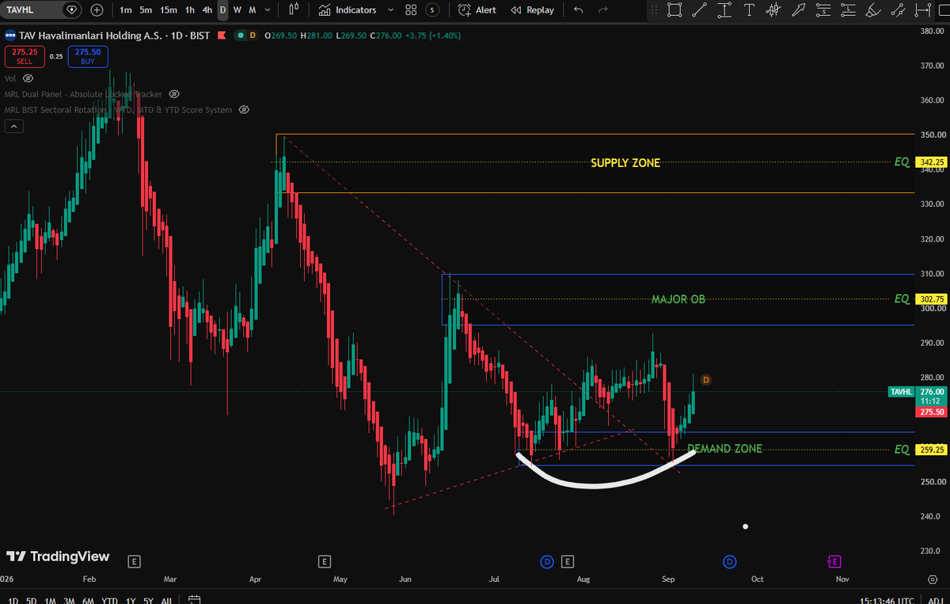Click the orange D badge in legend

click(253, 36)
